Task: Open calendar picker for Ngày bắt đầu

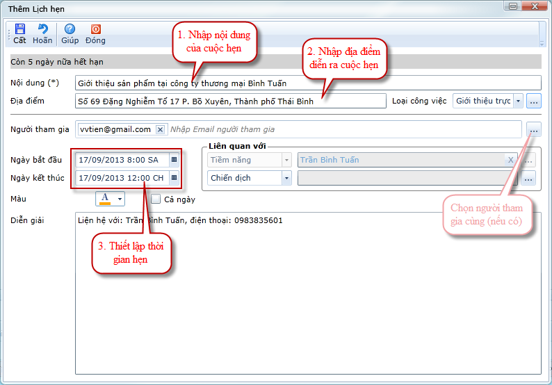Action: 174,160
